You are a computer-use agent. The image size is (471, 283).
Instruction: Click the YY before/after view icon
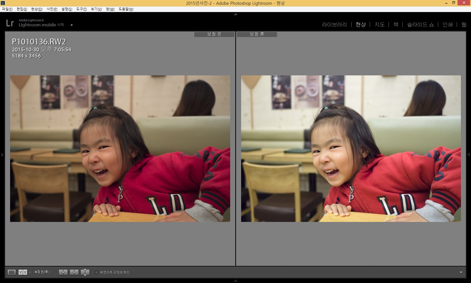(23, 272)
